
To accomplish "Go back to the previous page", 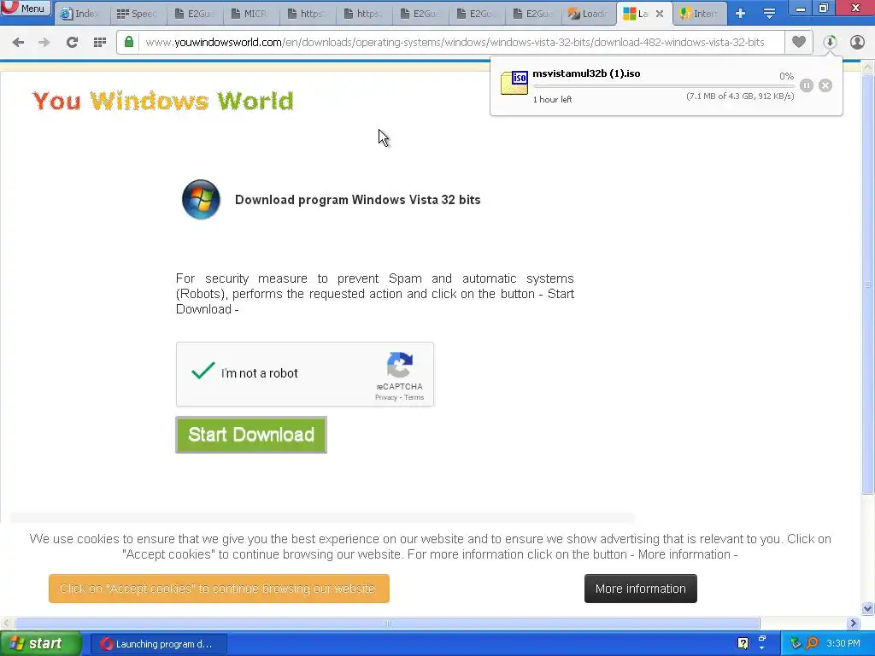I will (18, 43).
